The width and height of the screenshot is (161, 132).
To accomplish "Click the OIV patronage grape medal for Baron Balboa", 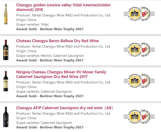I will tap(145, 50).
